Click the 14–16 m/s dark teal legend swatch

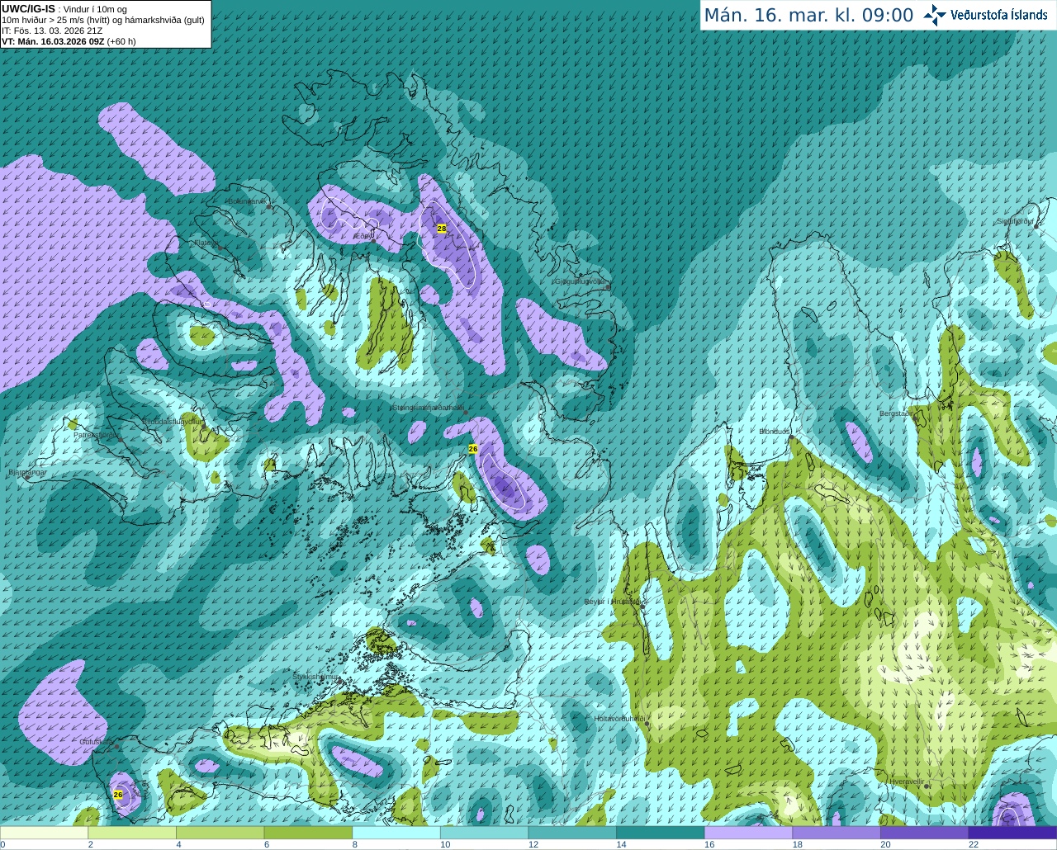coord(661,833)
